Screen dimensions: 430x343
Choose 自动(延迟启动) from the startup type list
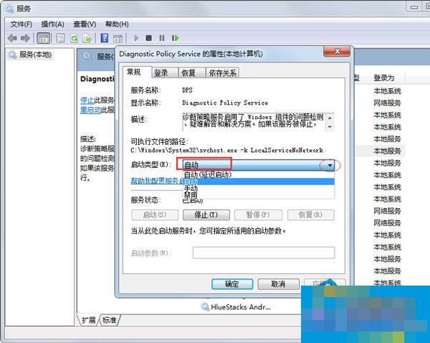point(258,174)
